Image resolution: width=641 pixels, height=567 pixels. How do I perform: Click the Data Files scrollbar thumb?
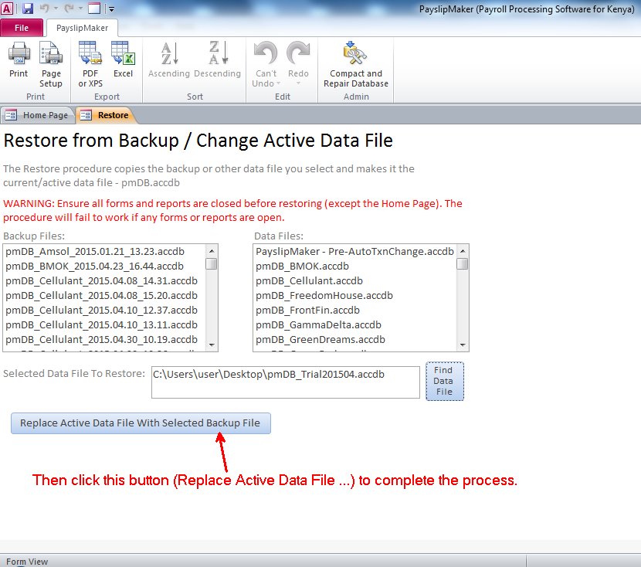coord(463,263)
